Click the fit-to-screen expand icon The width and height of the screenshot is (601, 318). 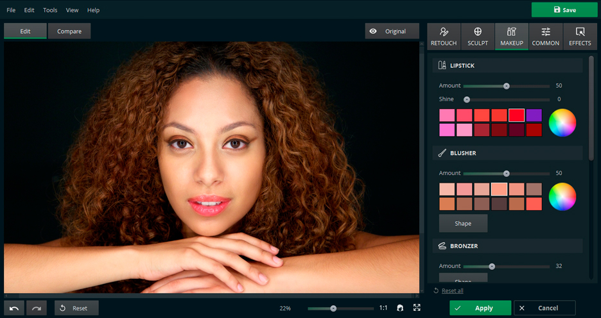point(417,308)
